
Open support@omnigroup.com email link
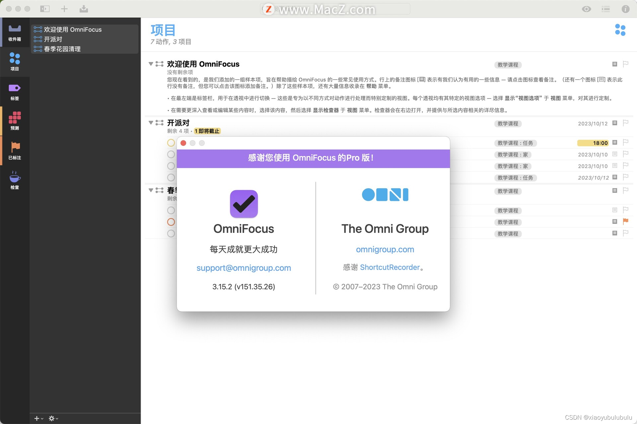244,268
